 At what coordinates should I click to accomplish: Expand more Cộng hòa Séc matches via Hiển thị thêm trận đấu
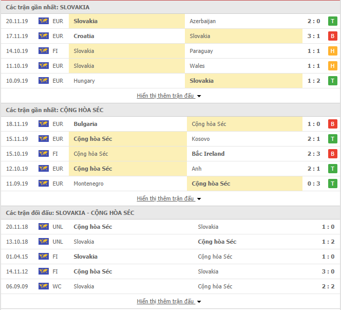pyautogui.click(x=169, y=198)
